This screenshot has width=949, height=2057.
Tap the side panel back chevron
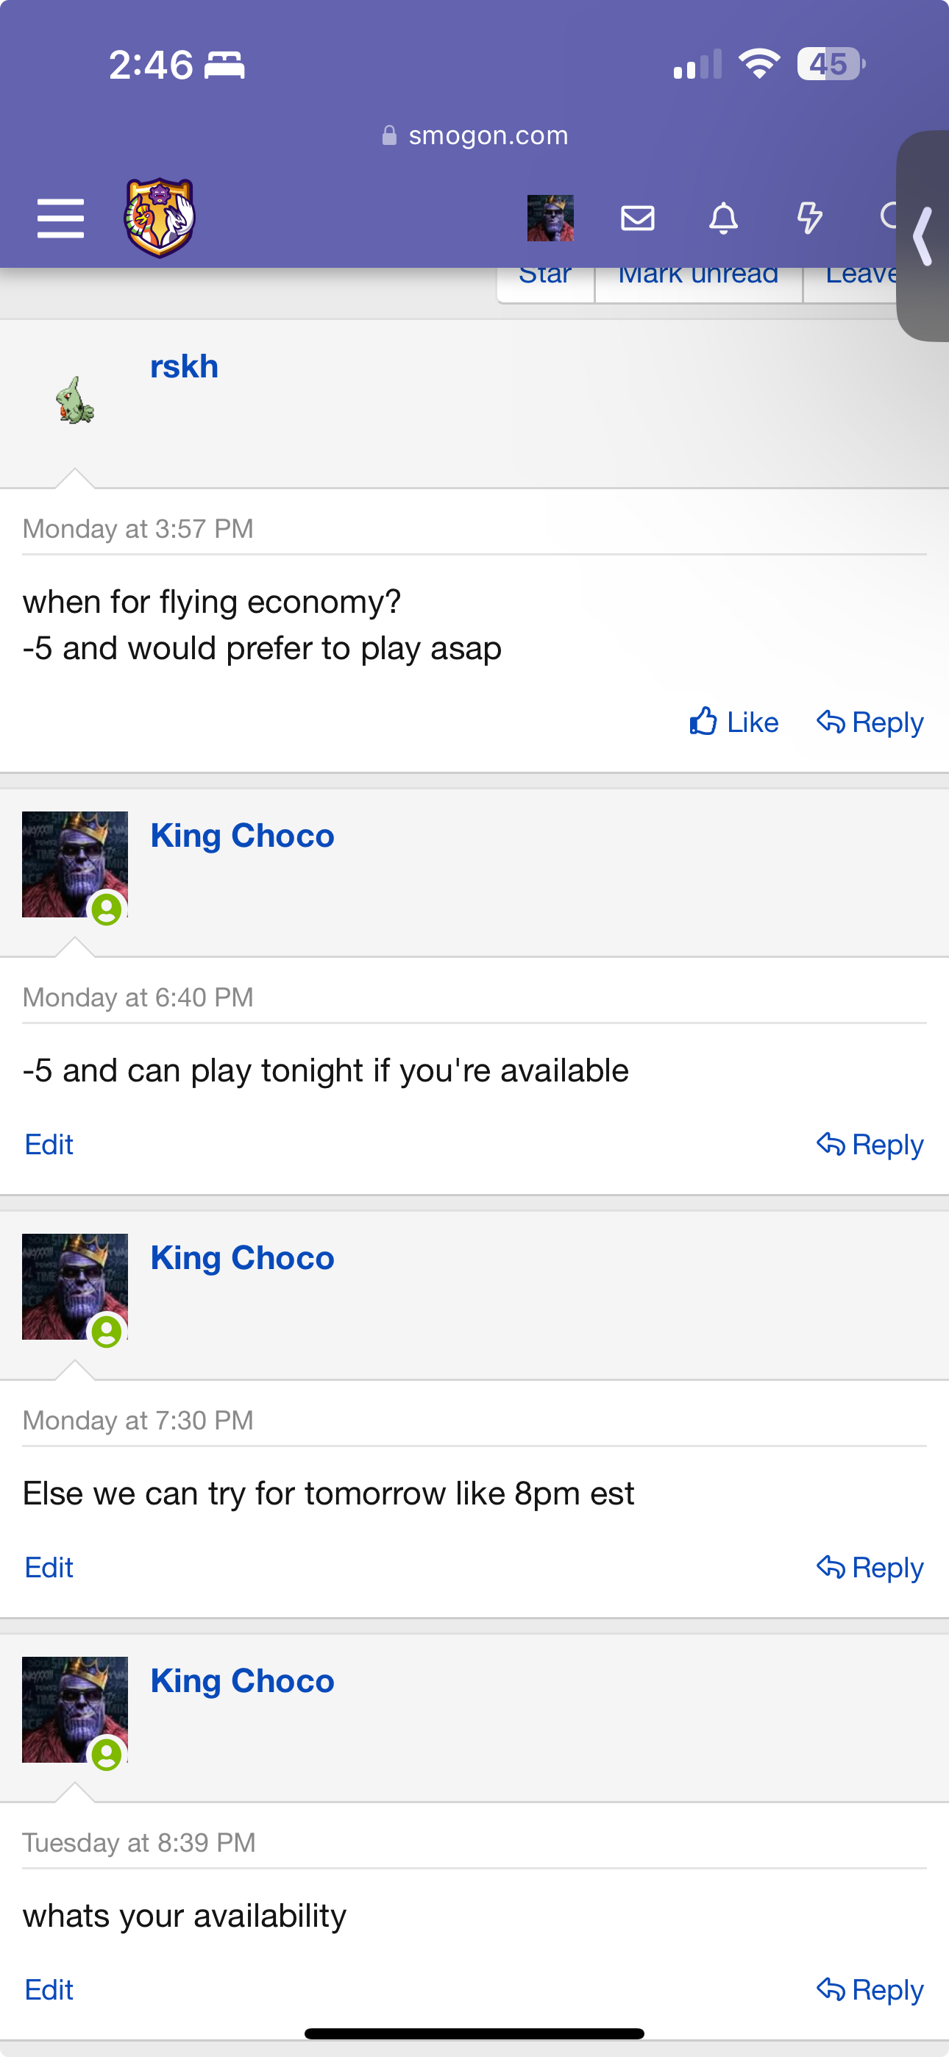[x=923, y=236]
